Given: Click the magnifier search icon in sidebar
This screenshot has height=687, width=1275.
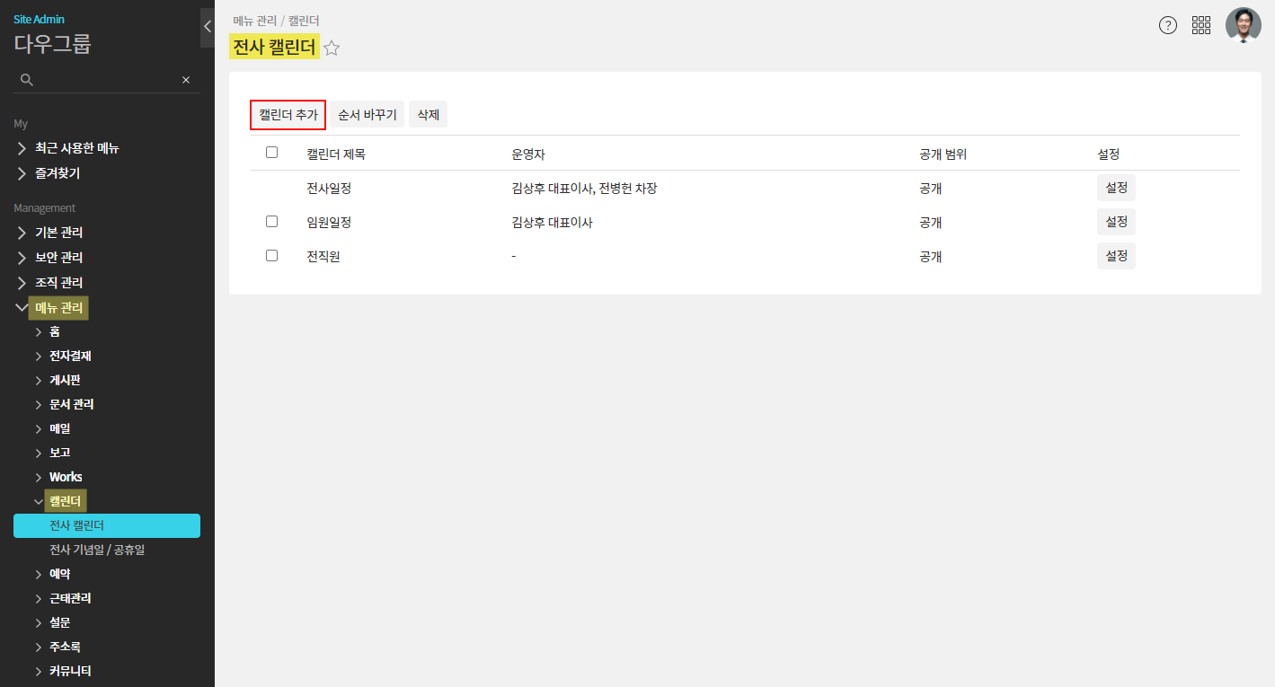Looking at the screenshot, I should pyautogui.click(x=27, y=80).
